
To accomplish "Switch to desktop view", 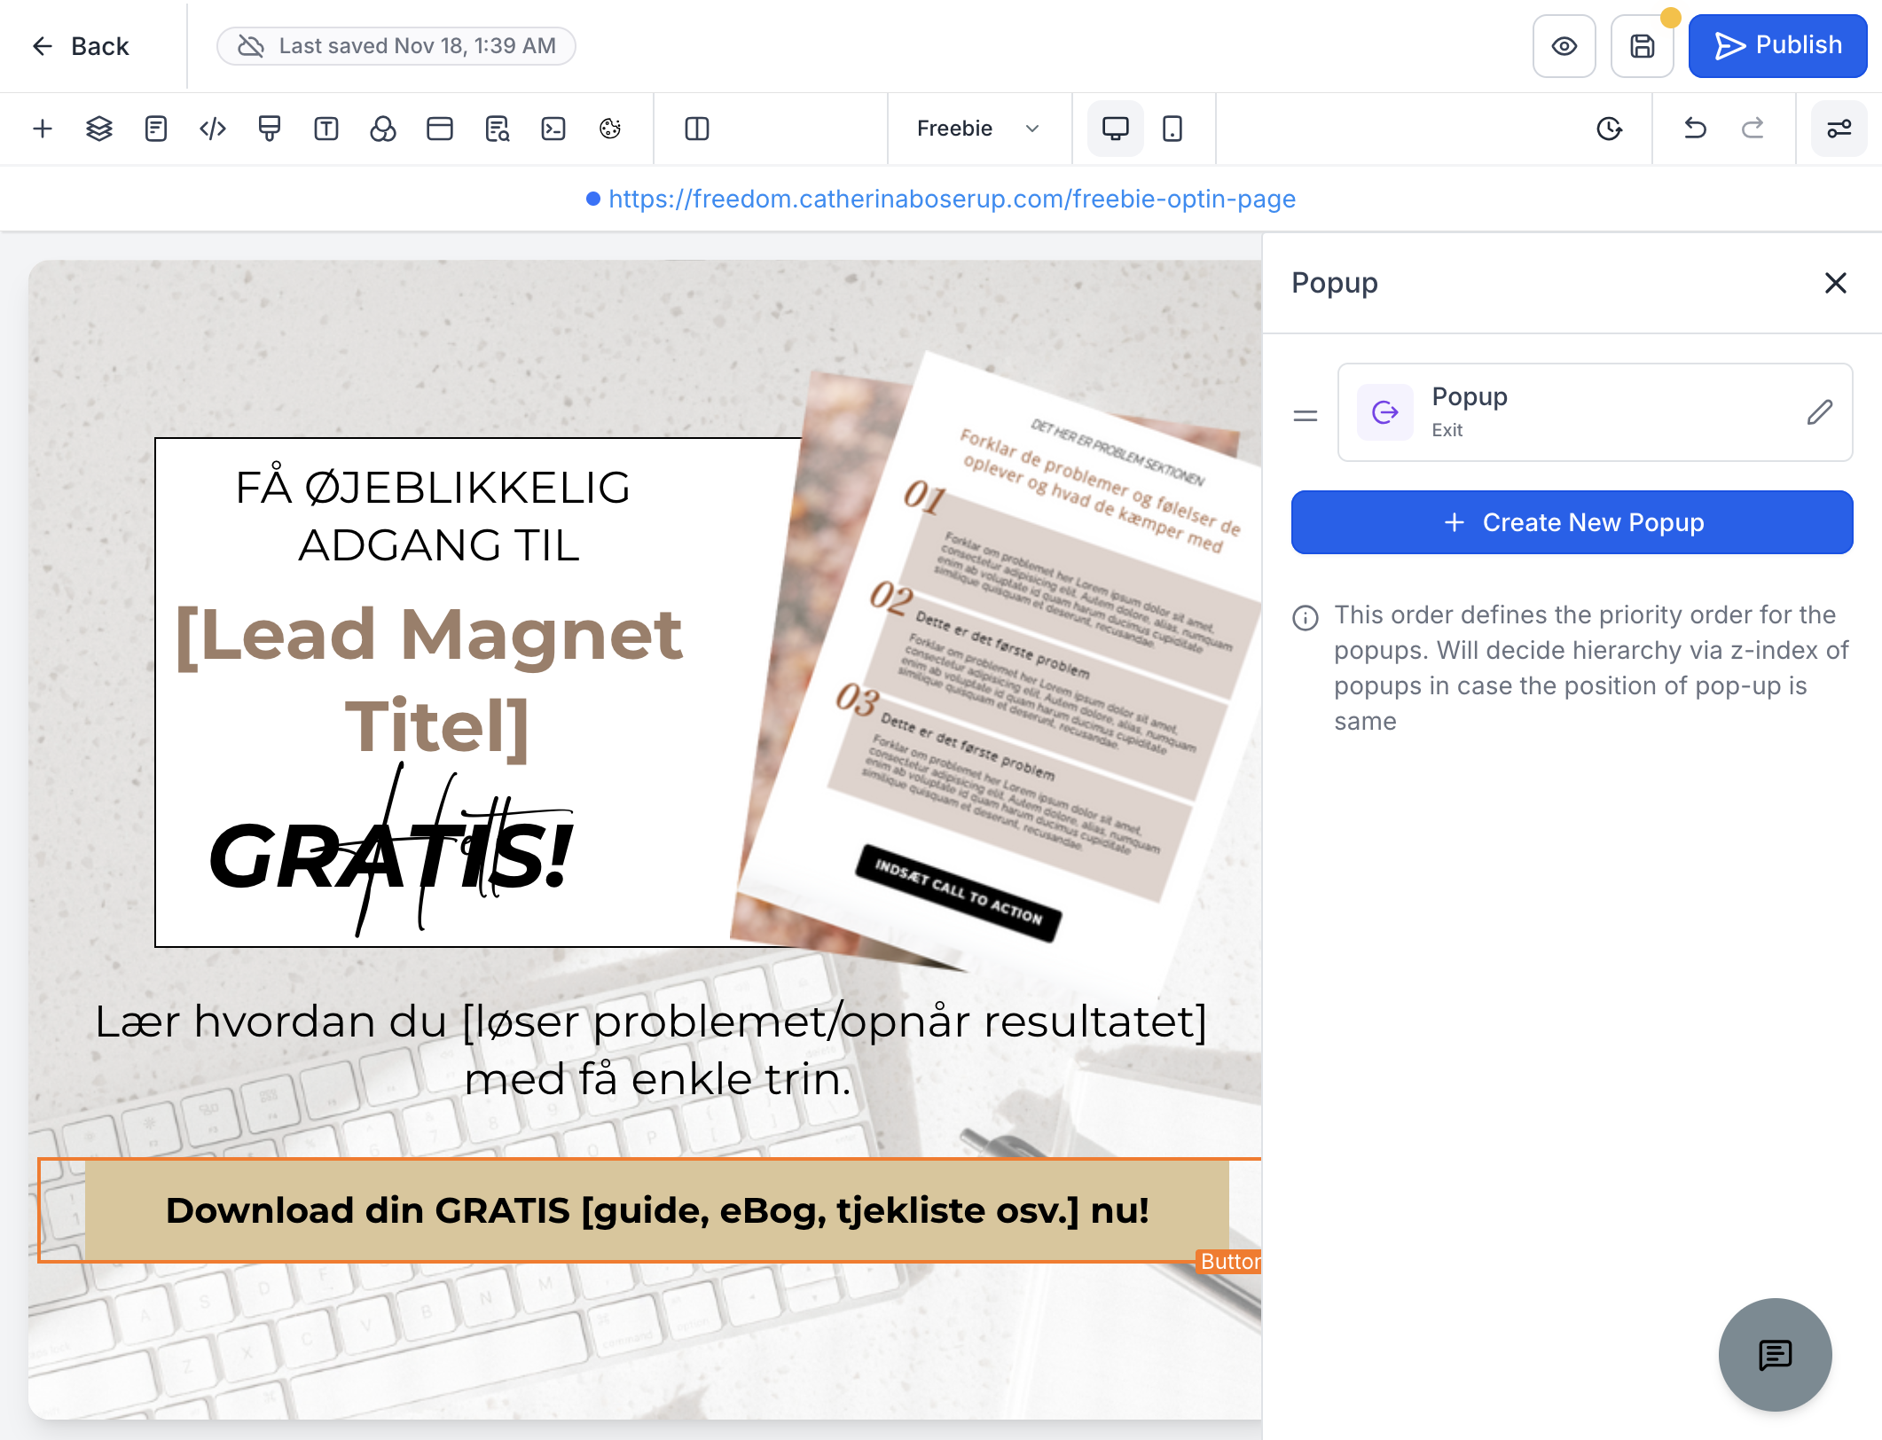I will pos(1116,129).
